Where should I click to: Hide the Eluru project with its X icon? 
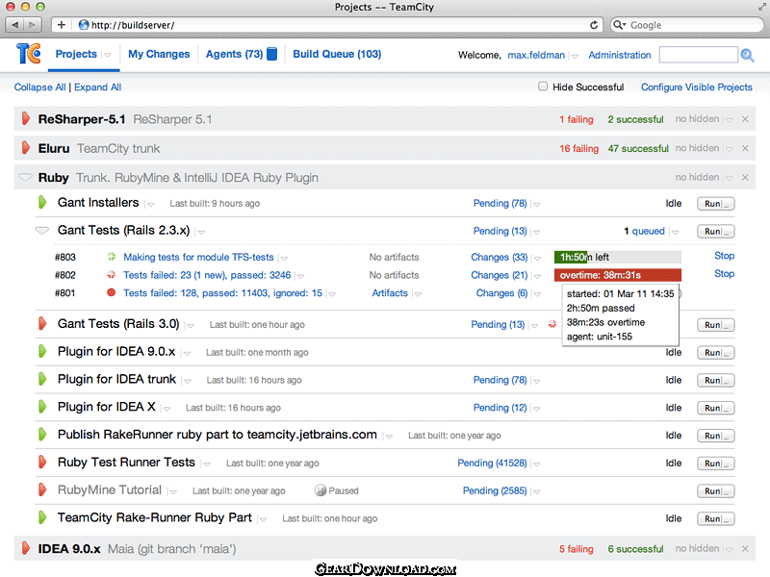745,148
